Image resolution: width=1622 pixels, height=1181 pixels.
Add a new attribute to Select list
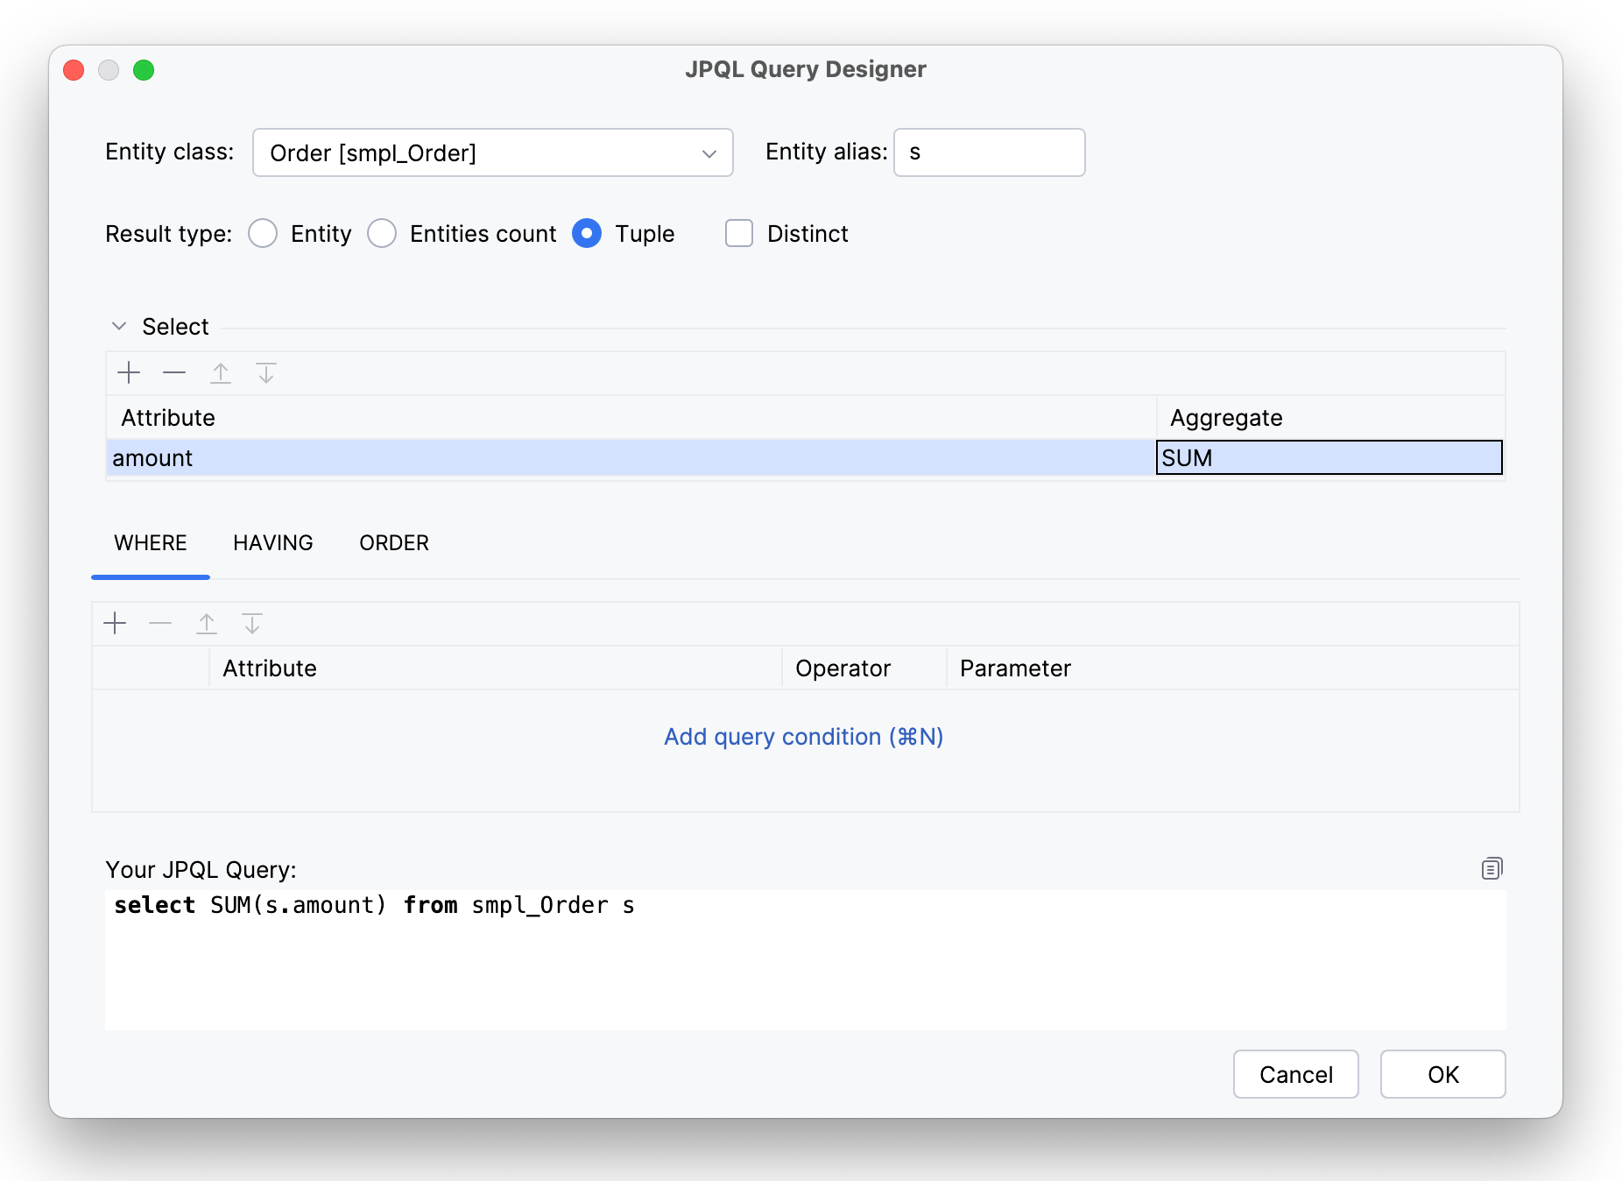pos(129,373)
